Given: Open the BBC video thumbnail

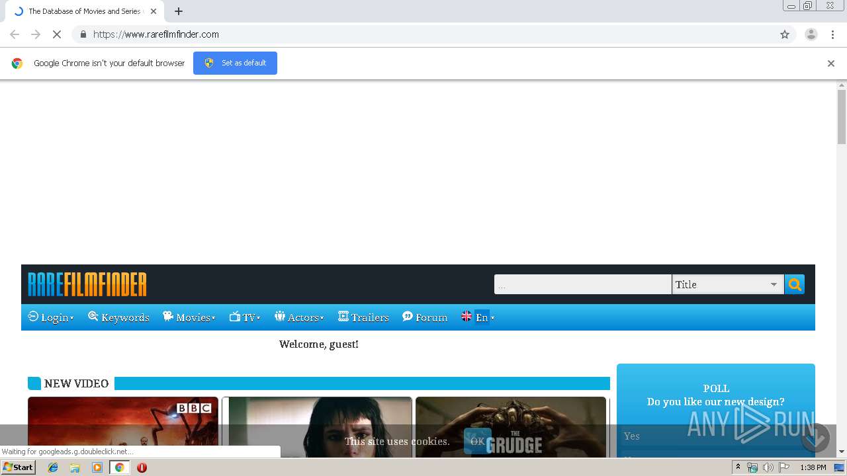Looking at the screenshot, I should click(x=123, y=427).
